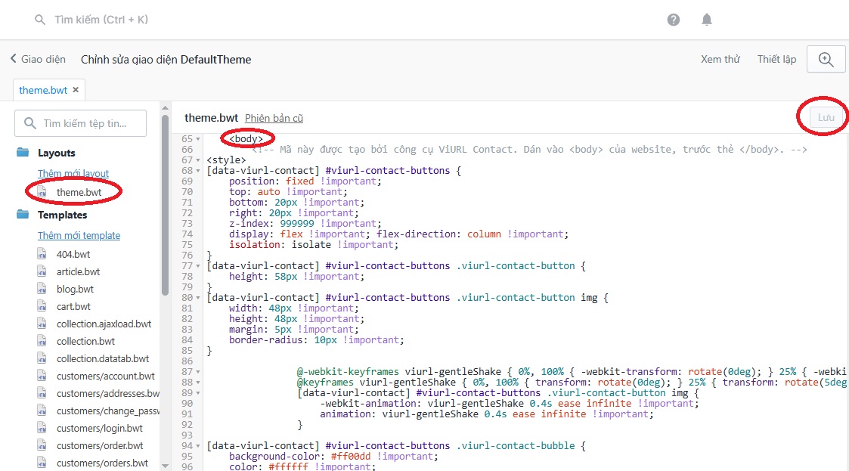Close the theme.bwt tab with the x
The image size is (849, 471).
pyautogui.click(x=76, y=90)
